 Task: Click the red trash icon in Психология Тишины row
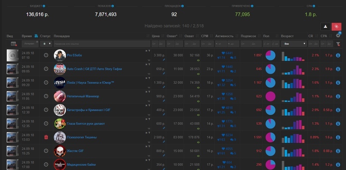(x=46, y=137)
